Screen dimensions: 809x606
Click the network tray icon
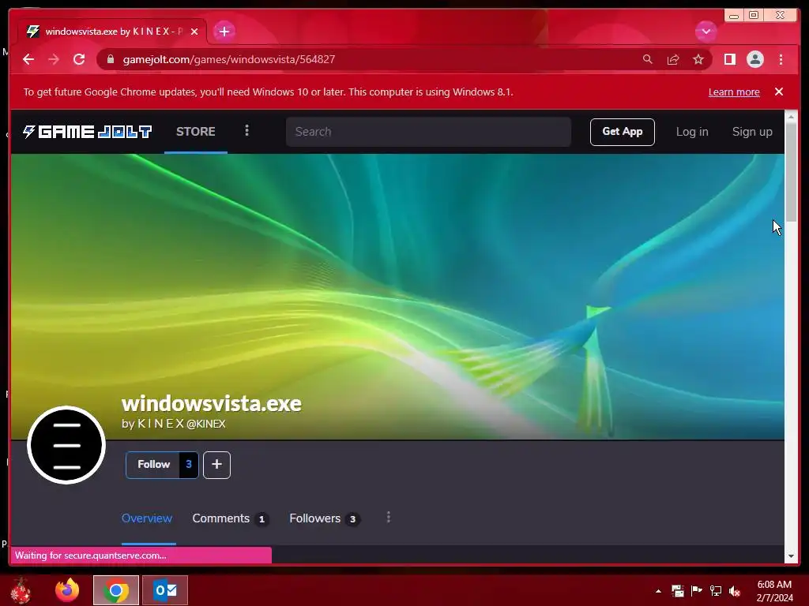(716, 591)
